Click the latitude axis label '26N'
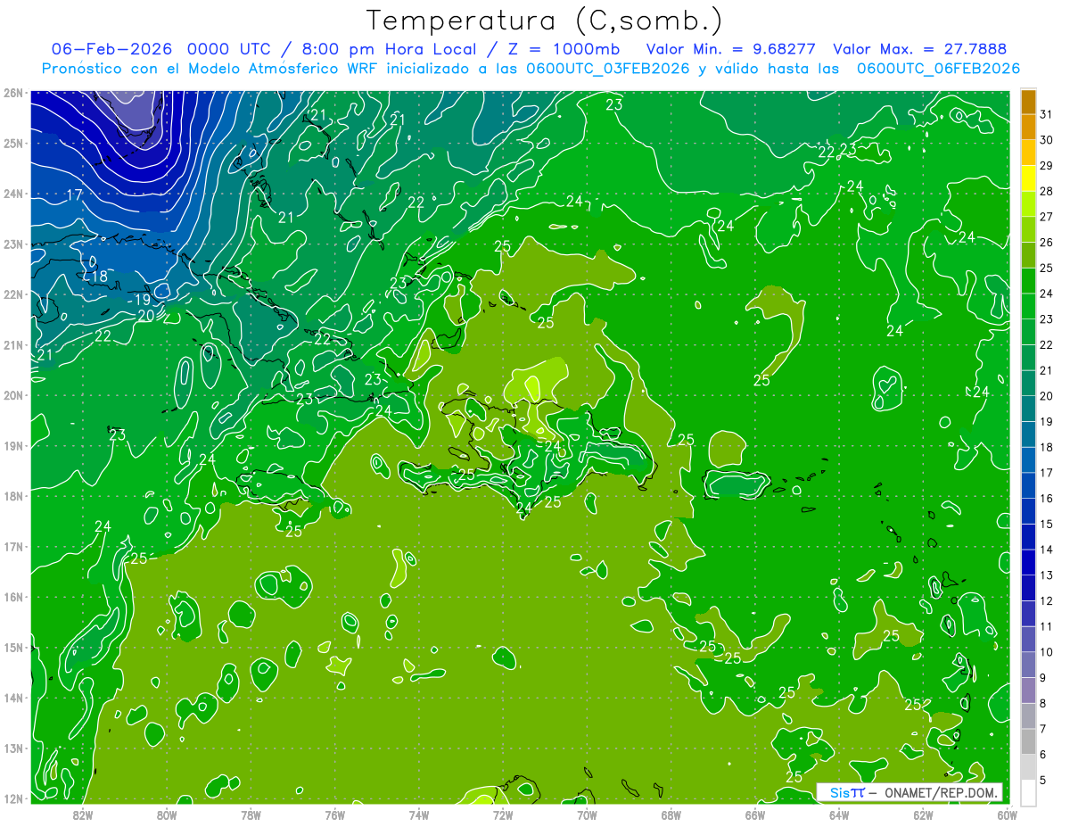Image resolution: width=1070 pixels, height=827 pixels. [x=13, y=93]
